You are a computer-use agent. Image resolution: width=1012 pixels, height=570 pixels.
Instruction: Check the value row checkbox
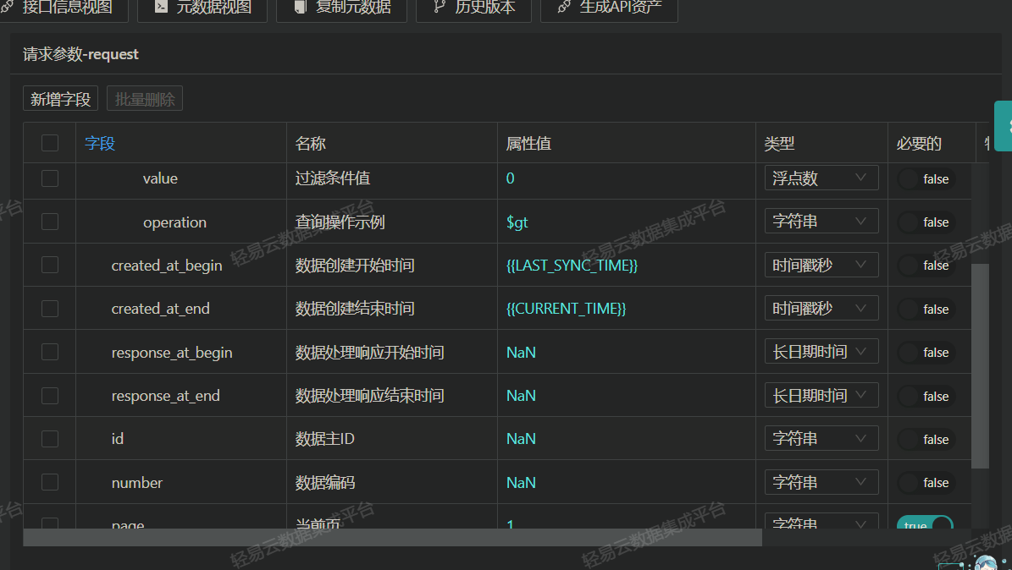pos(50,178)
